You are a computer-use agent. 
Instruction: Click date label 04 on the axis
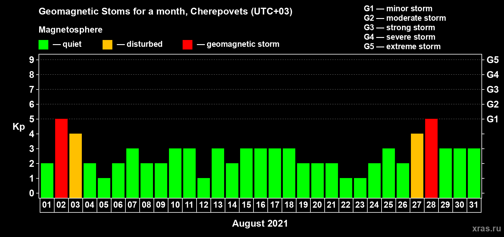[x=90, y=205]
